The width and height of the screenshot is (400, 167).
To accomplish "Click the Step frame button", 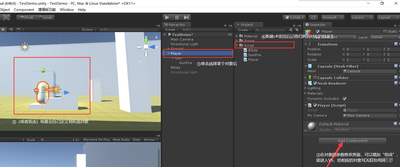I will click(186, 17).
